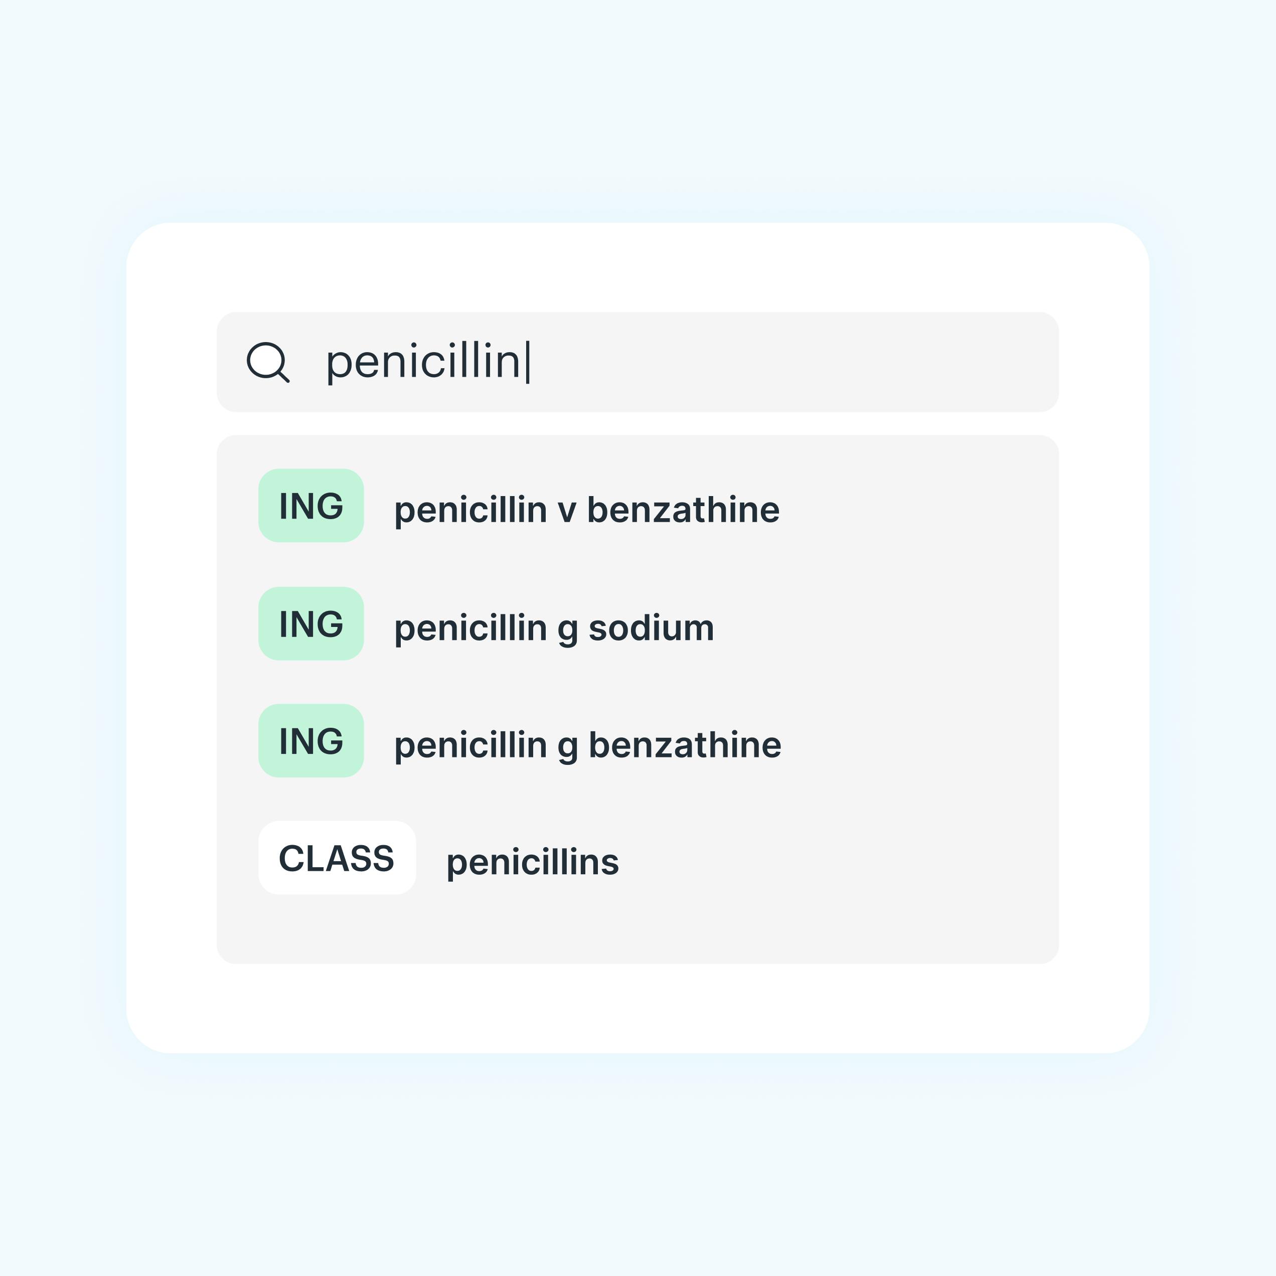This screenshot has height=1276, width=1276.
Task: Click the CLASS badge beside penicillins
Action: [x=337, y=858]
